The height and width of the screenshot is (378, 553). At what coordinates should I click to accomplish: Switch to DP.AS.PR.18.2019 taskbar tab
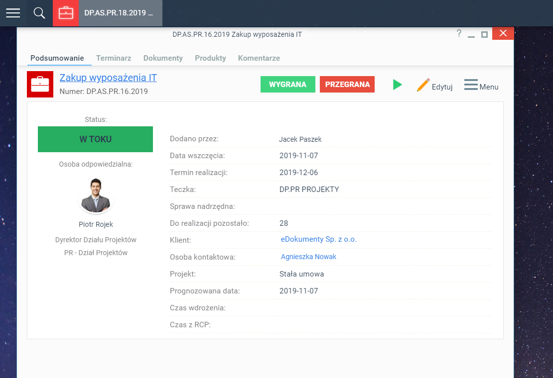(120, 13)
